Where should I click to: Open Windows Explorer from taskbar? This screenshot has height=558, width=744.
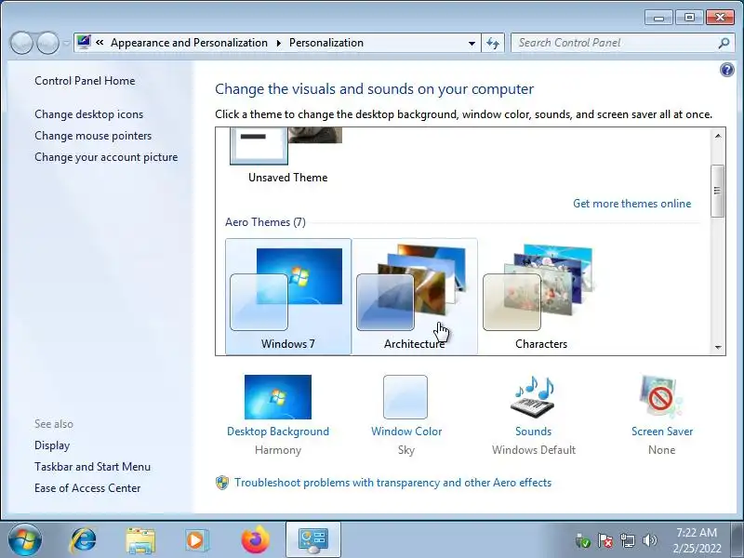click(140, 540)
